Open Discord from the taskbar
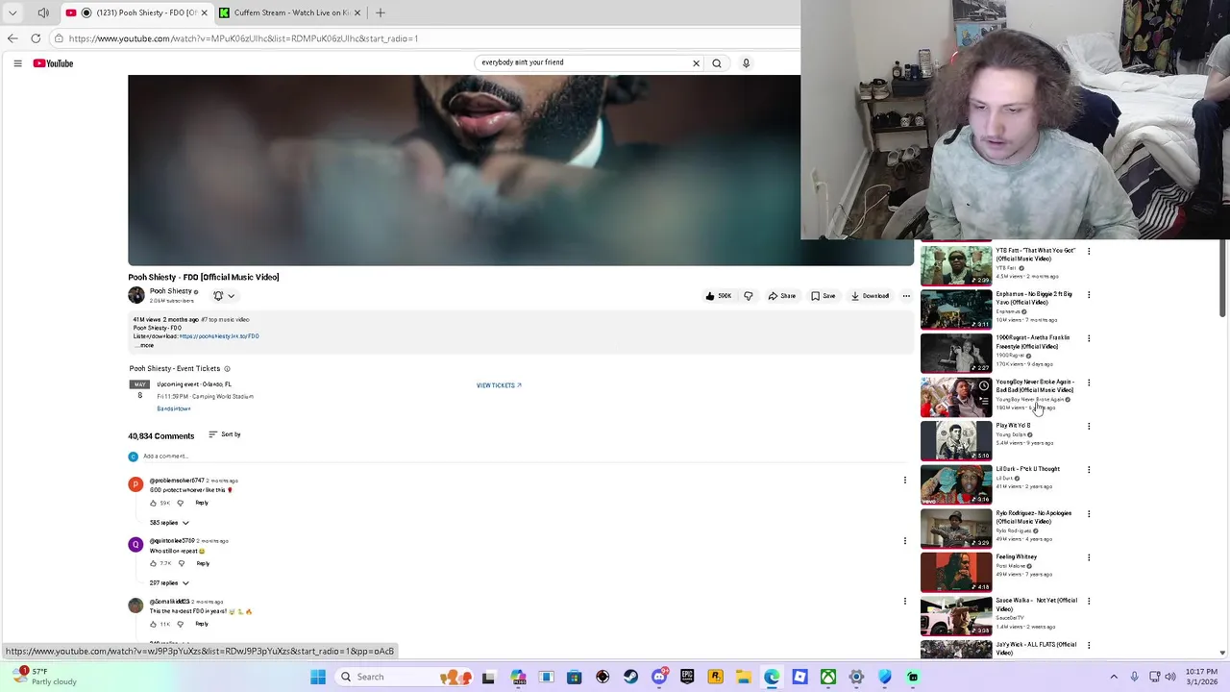This screenshot has width=1230, height=692. click(x=659, y=677)
